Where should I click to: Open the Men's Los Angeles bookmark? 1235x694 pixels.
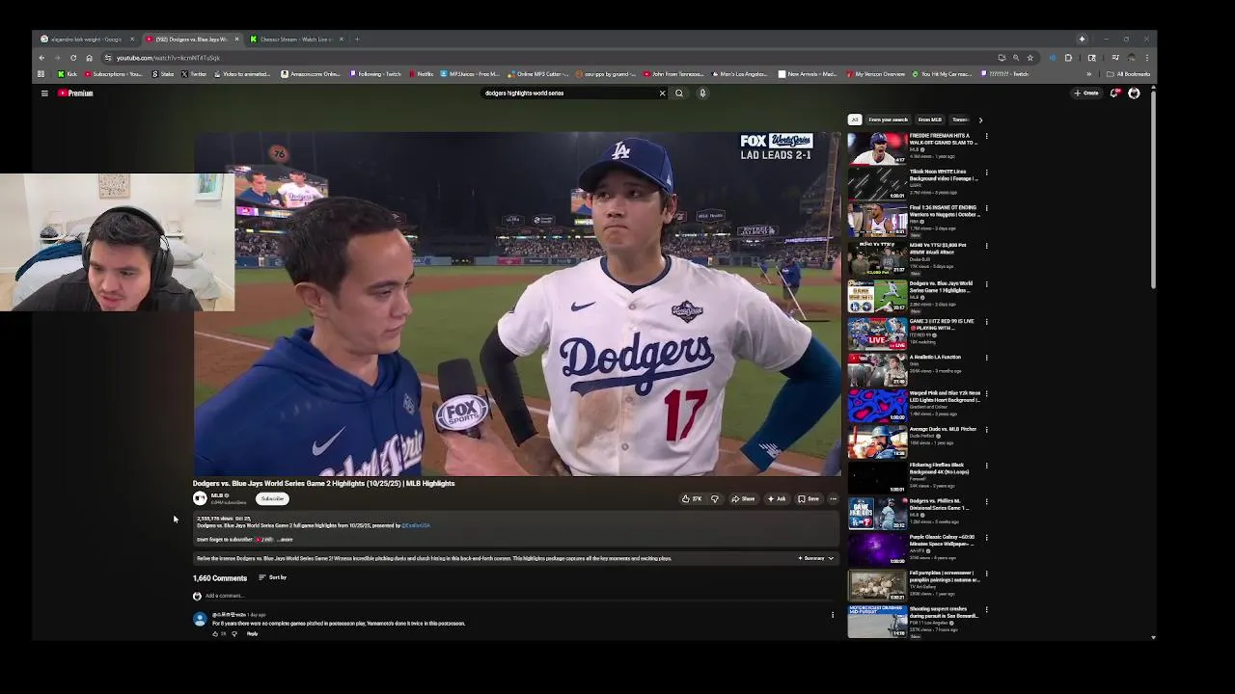[739, 74]
